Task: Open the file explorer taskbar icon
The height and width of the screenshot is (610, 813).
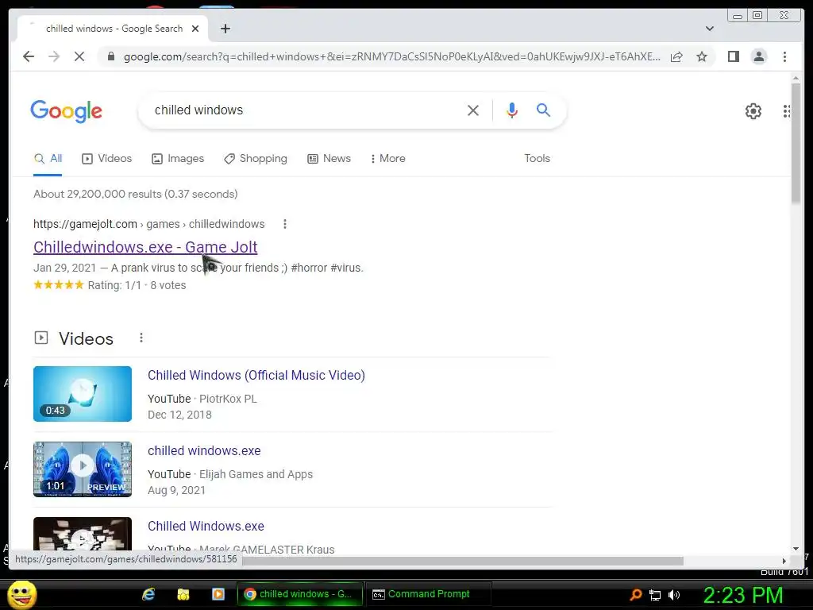Action: point(183,594)
